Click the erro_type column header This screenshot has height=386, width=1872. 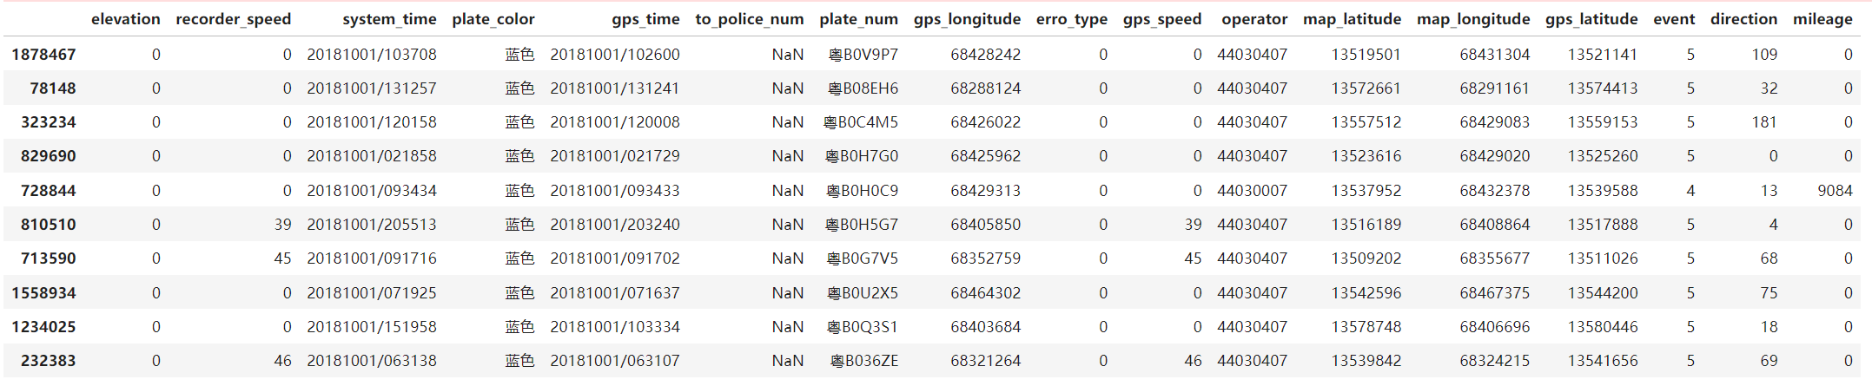coord(1071,19)
